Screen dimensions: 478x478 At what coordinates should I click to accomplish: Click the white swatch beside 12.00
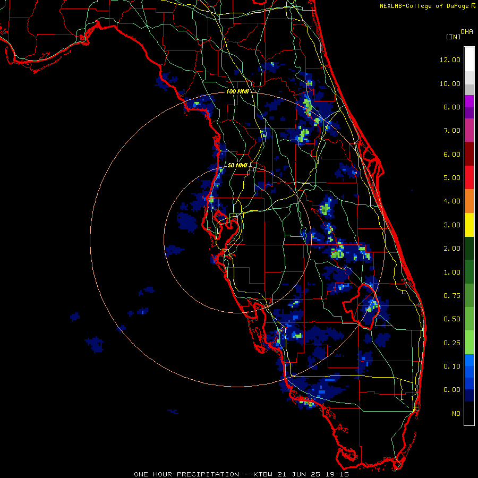click(x=469, y=59)
